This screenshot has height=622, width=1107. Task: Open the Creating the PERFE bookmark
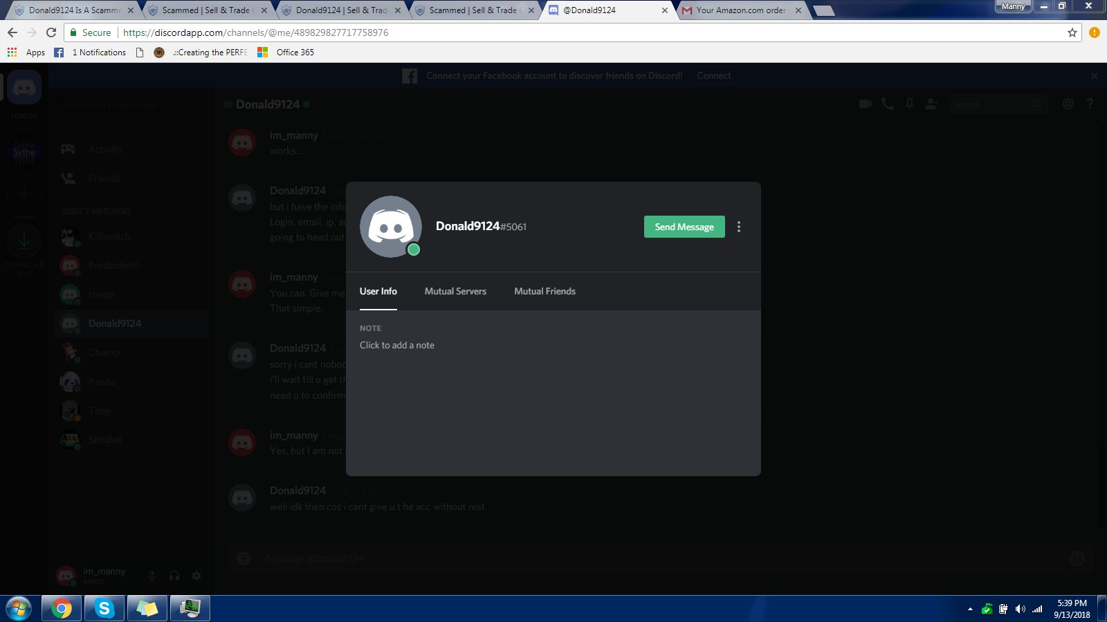pos(201,53)
